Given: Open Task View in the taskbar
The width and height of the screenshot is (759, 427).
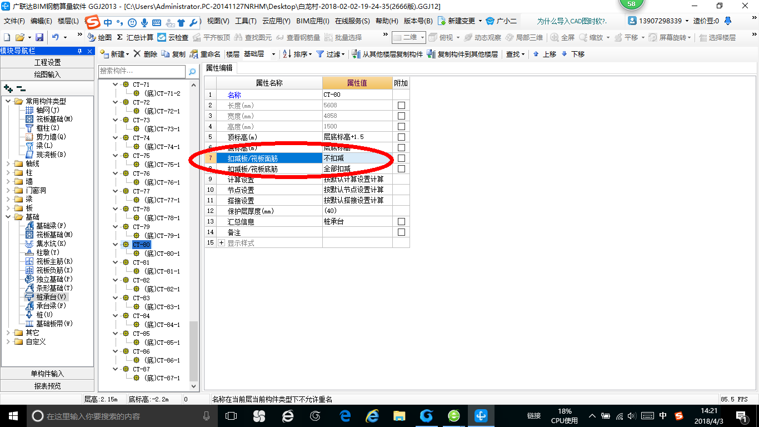Looking at the screenshot, I should tap(231, 415).
